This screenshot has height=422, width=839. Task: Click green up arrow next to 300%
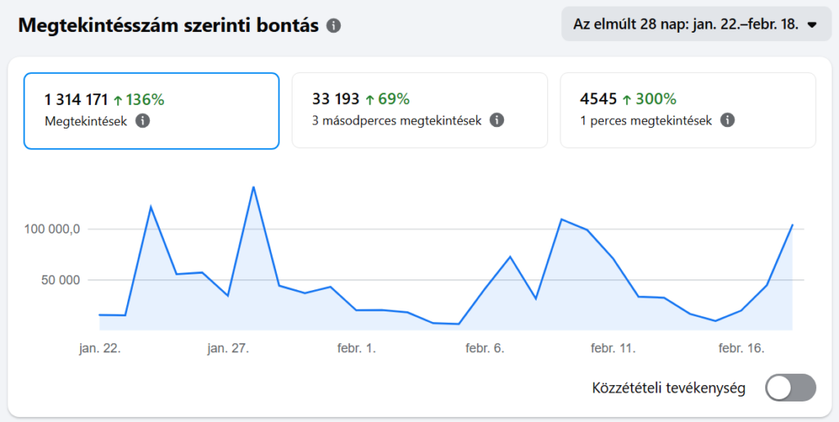(x=627, y=100)
